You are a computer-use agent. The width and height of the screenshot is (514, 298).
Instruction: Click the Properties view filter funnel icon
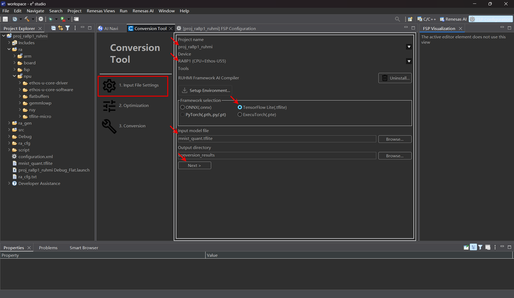(480, 247)
